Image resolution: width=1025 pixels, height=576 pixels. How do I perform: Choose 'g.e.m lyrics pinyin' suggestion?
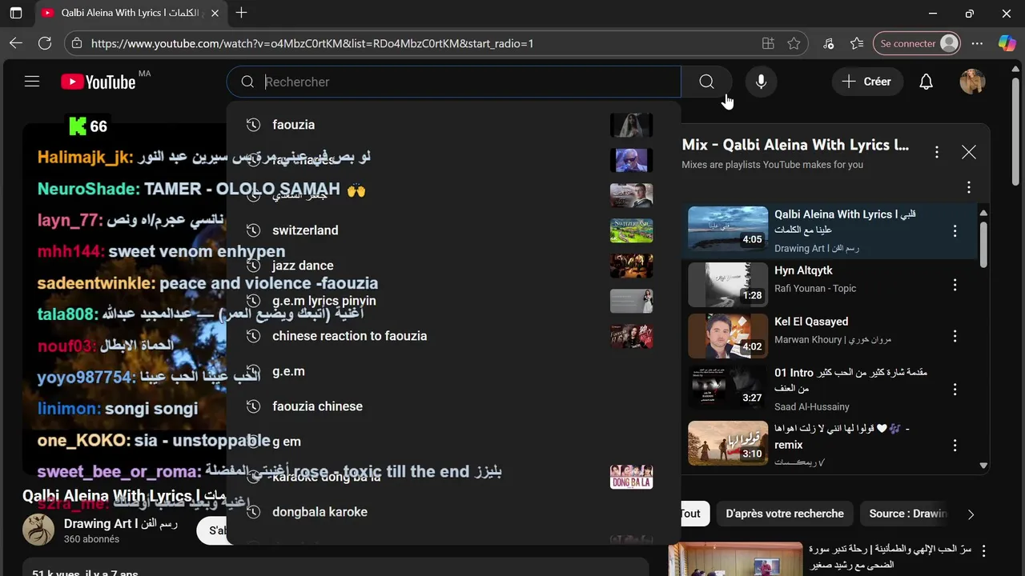[453, 301]
